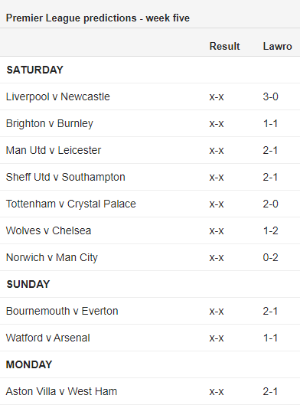Select the Brighton v Burnley row
The height and width of the screenshot is (405, 300).
click(150, 123)
